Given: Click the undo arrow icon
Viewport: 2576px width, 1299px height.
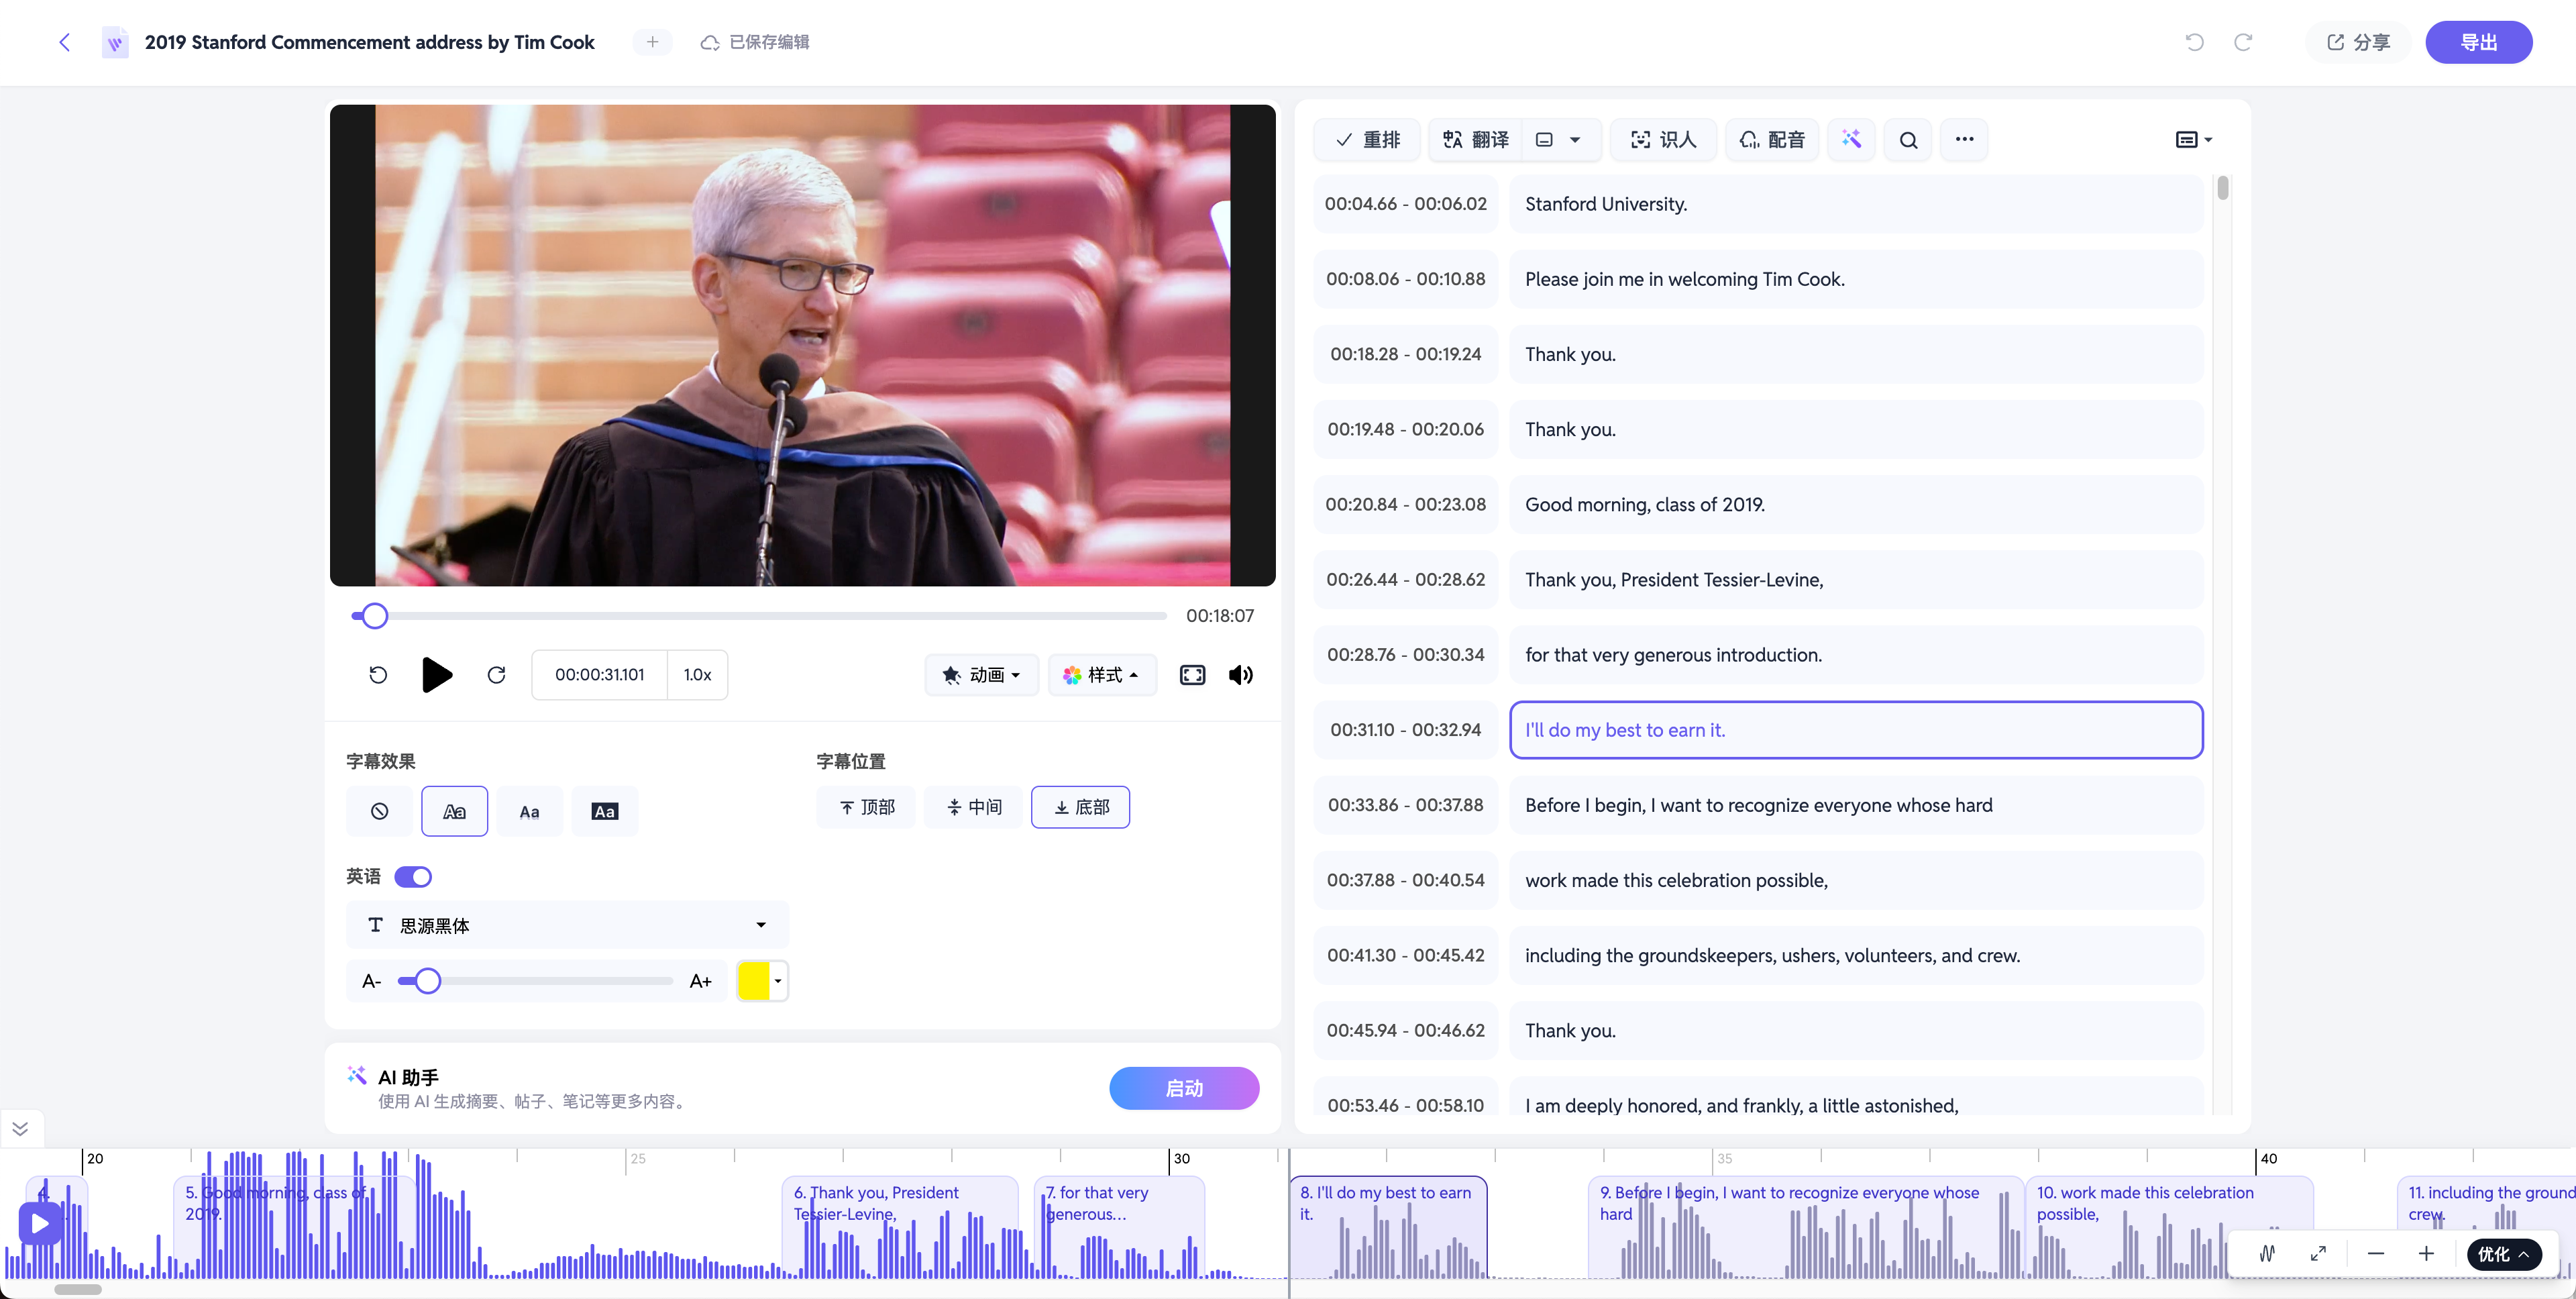Looking at the screenshot, I should coord(2194,42).
